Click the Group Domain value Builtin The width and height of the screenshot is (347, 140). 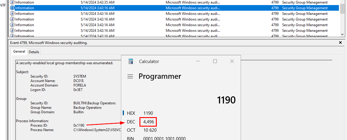click(x=79, y=112)
